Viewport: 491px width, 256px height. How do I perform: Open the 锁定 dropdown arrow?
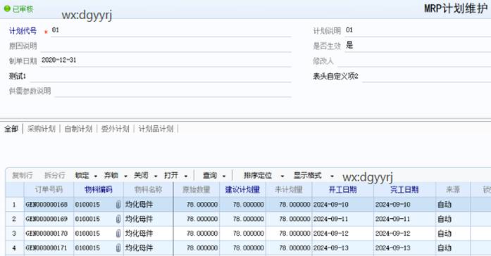pos(96,176)
